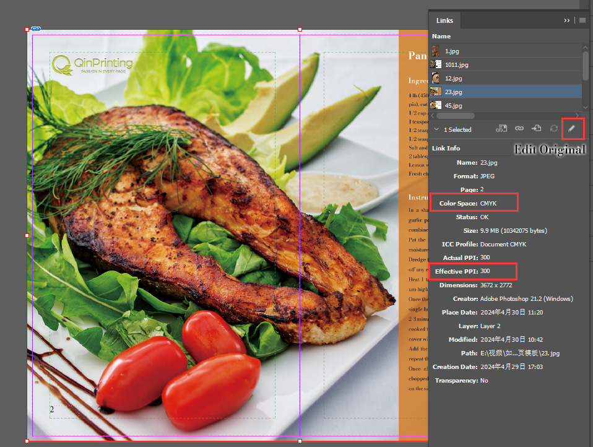Click the Link Info section header
Image resolution: width=593 pixels, height=447 pixels.
click(446, 148)
